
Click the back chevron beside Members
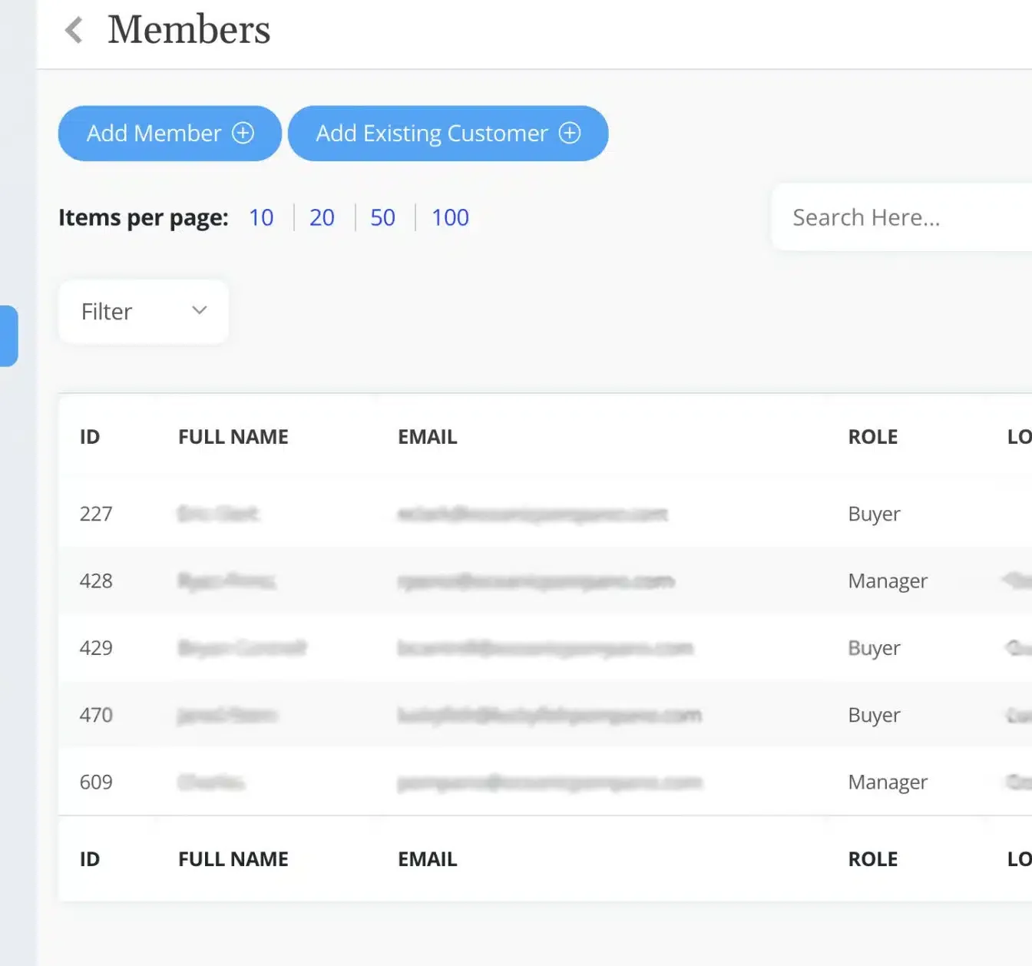[x=74, y=31]
